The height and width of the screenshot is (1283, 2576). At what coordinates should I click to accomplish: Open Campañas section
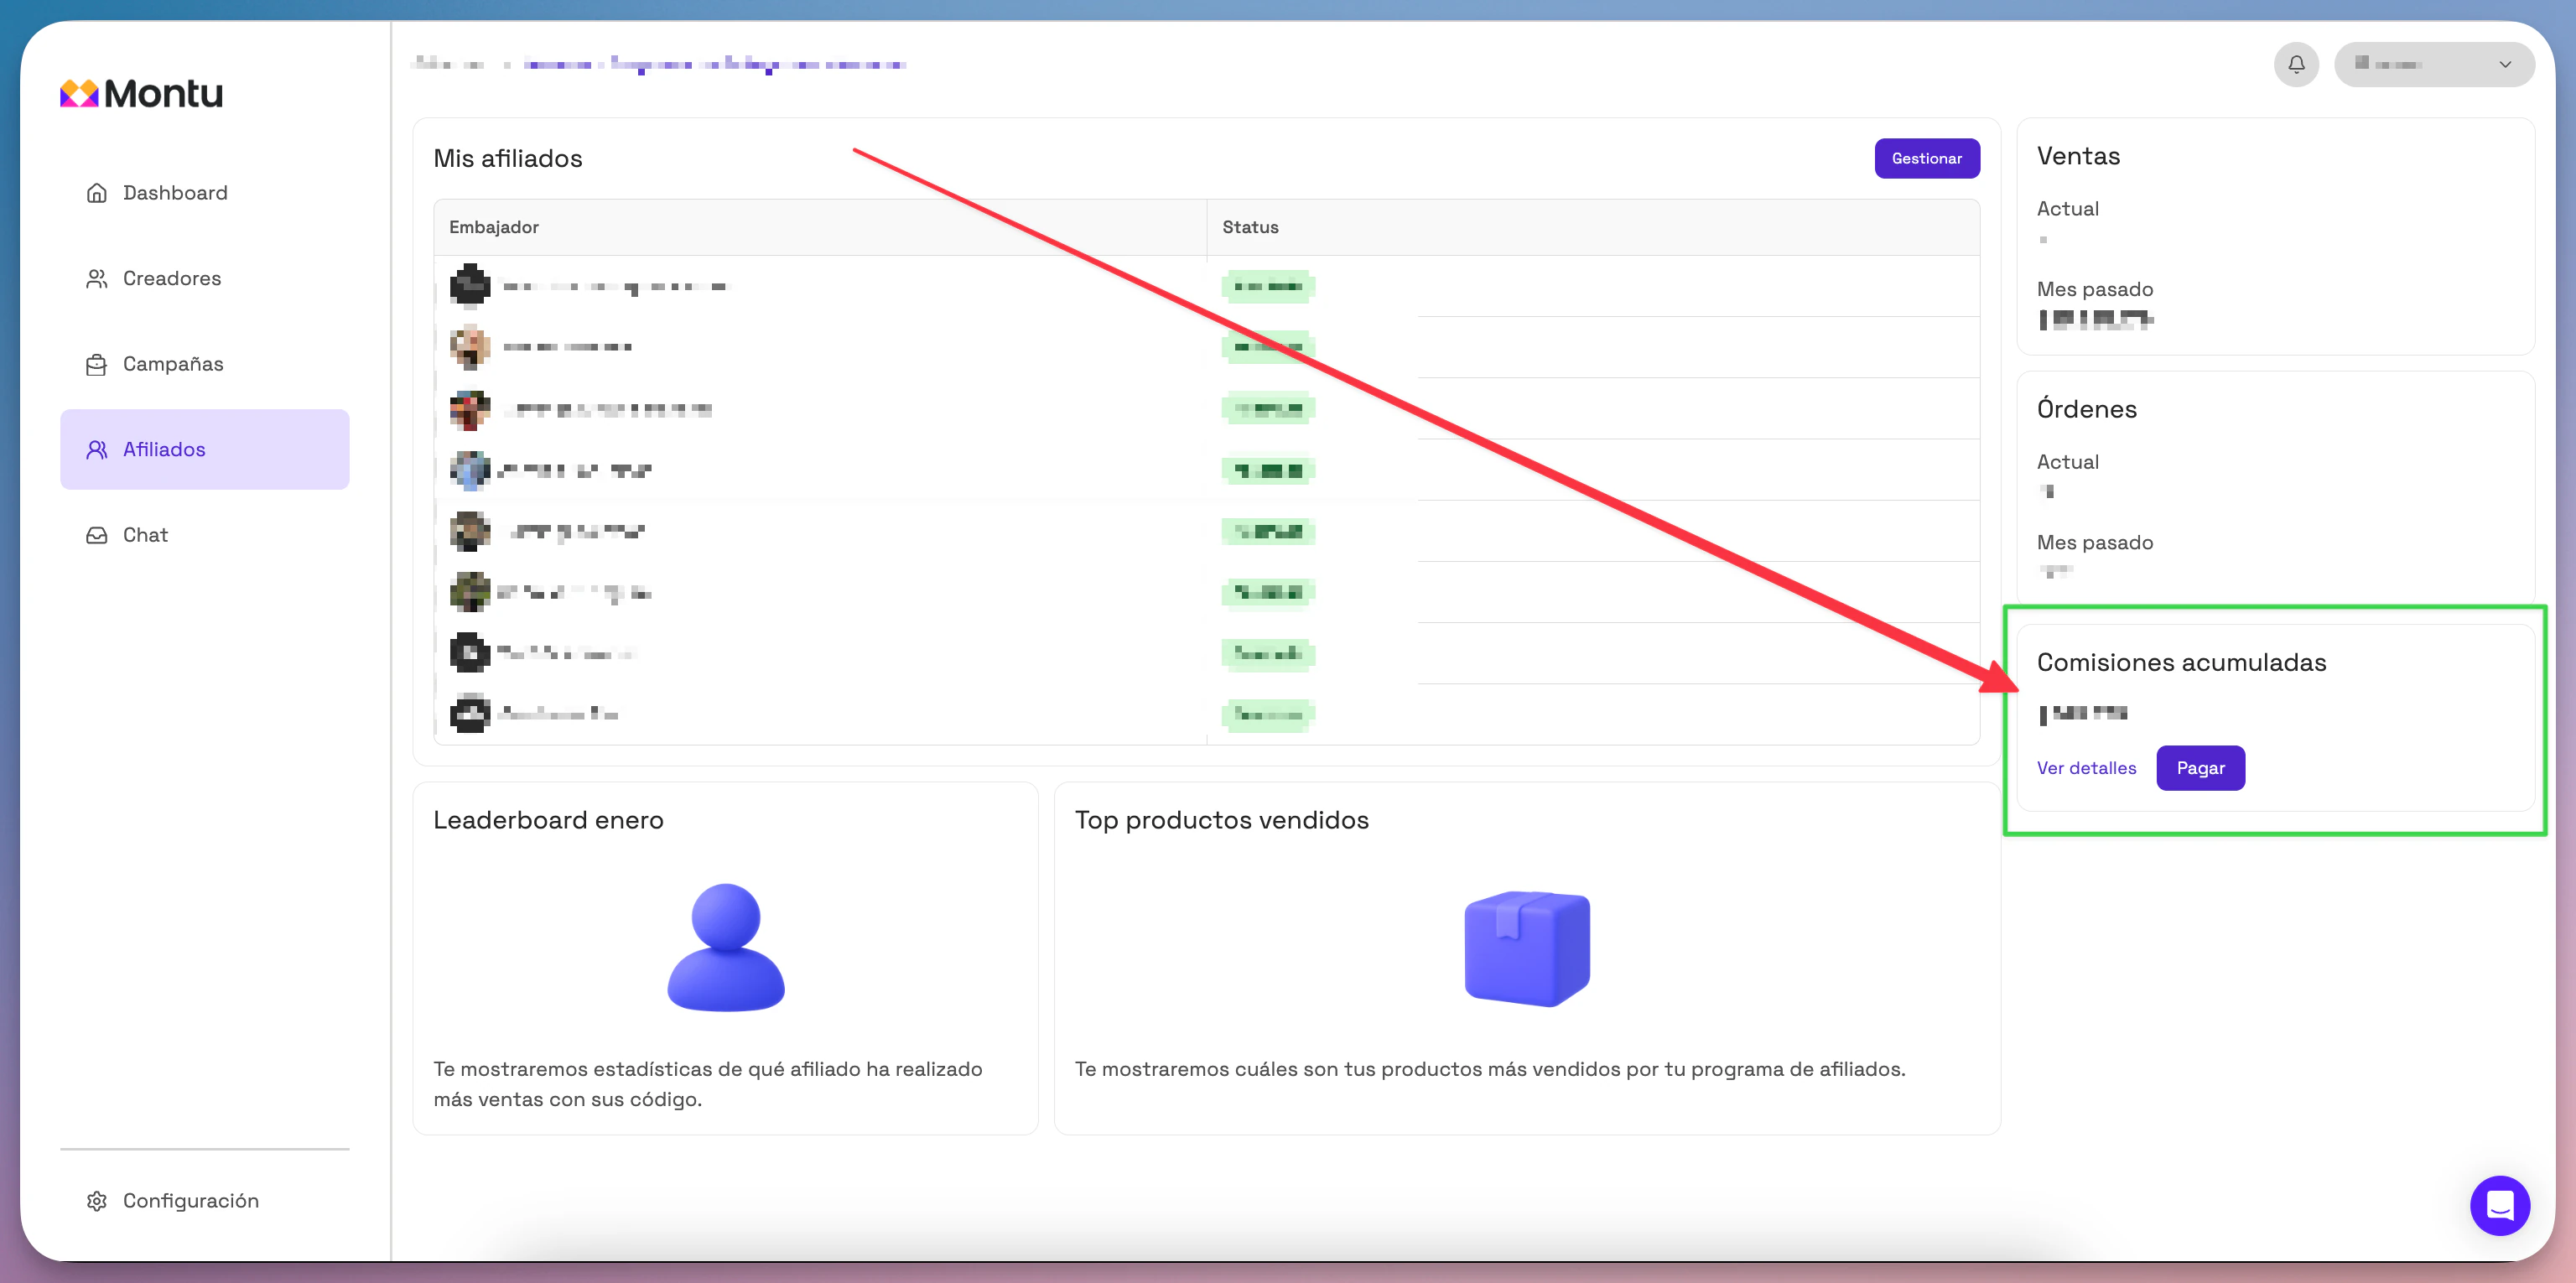click(205, 365)
